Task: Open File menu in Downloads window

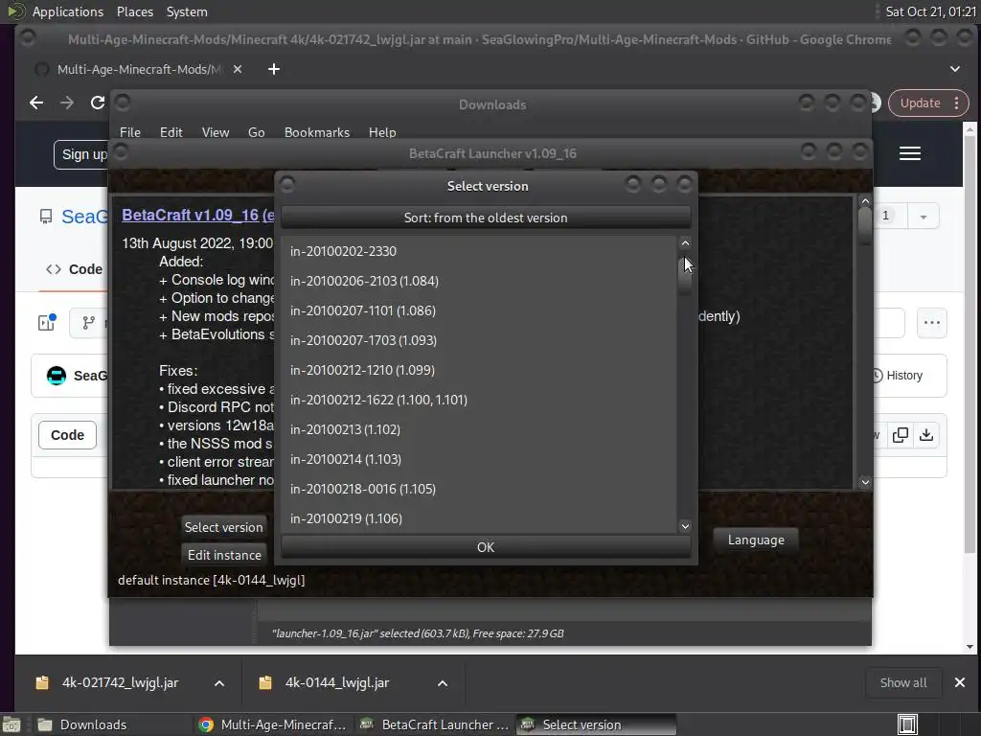Action: [x=130, y=132]
